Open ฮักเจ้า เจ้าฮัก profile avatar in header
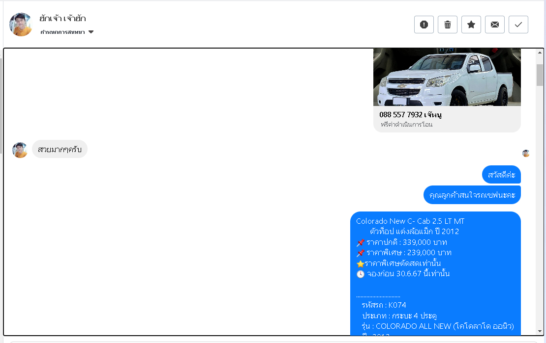Screen dimensions: 546x343 click(21, 25)
